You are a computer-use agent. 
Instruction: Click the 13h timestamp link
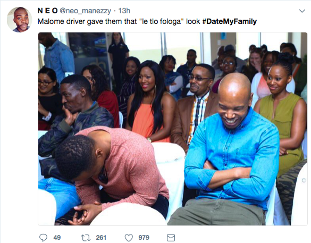click(124, 11)
